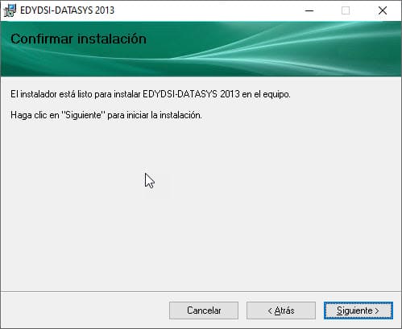Click the 'El instalador está listo' sentence
Image resolution: width=402 pixels, height=329 pixels.
[x=151, y=94]
